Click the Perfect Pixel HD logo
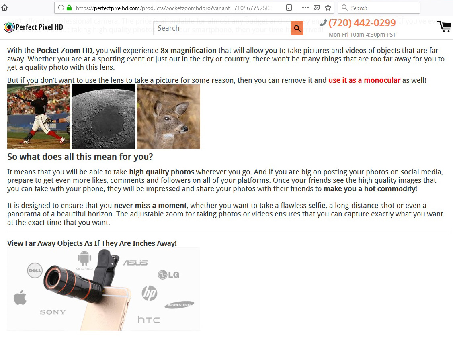The width and height of the screenshot is (453, 337). [33, 27]
